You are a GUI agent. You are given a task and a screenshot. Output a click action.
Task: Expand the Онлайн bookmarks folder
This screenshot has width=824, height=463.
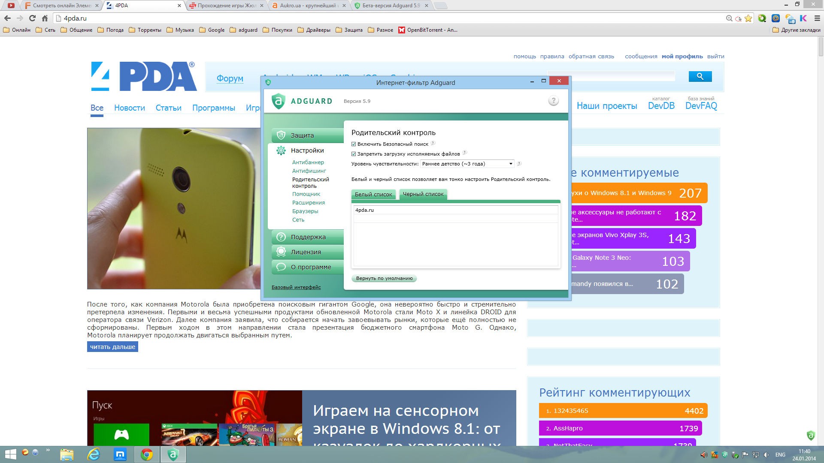point(17,30)
